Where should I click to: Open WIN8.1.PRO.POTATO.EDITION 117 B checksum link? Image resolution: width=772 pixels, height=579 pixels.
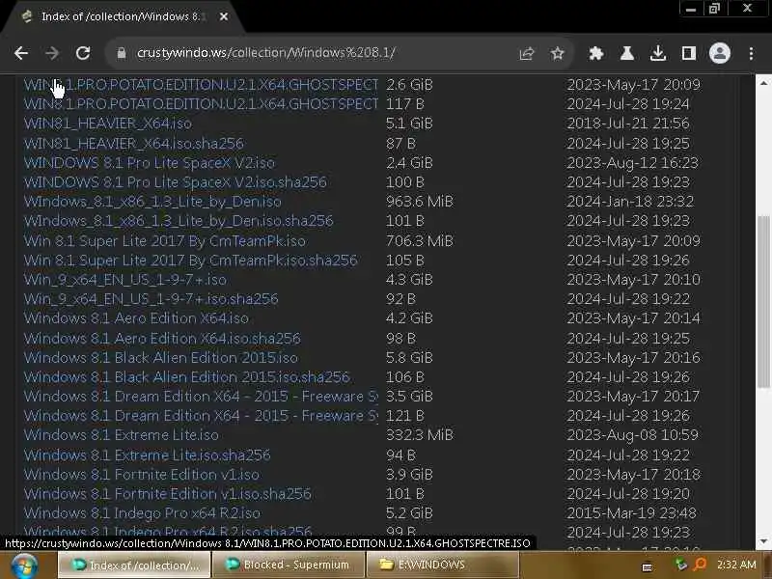(201, 104)
